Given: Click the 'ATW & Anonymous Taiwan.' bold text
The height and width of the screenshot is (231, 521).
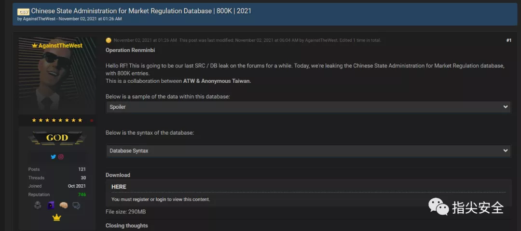Looking at the screenshot, I should tap(217, 81).
